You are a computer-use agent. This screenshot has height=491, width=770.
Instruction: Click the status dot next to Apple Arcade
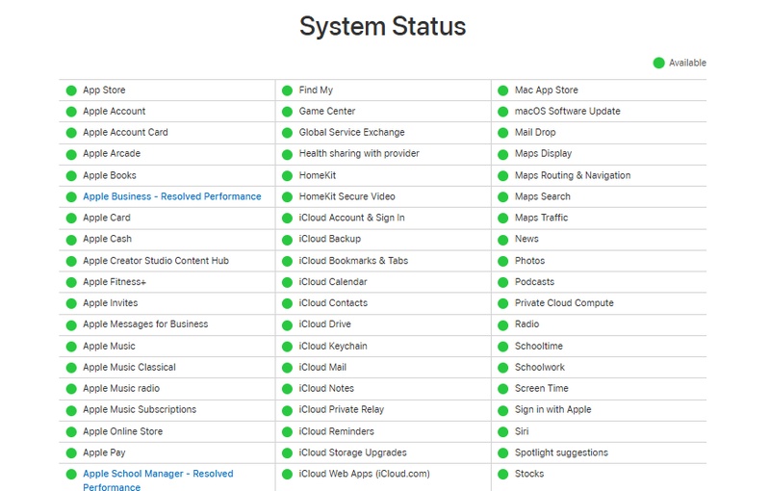pyautogui.click(x=71, y=154)
